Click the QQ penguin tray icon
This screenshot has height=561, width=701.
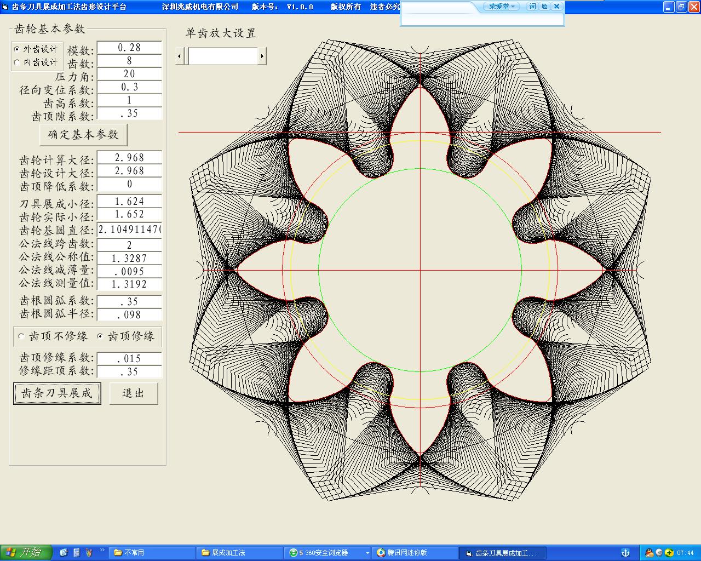pos(650,553)
